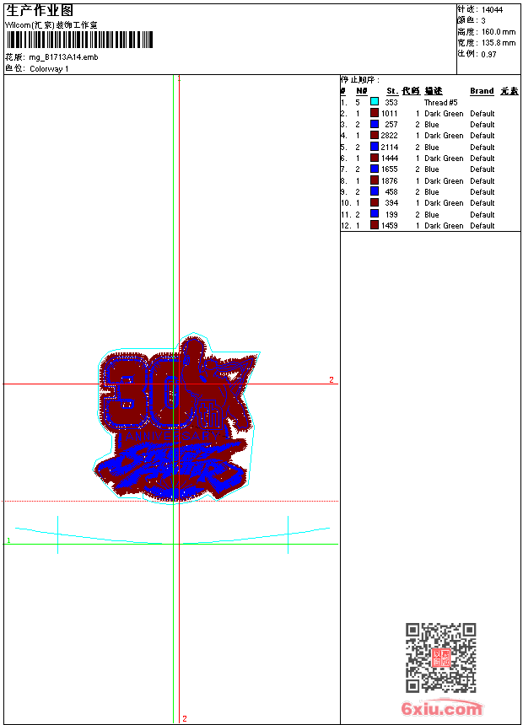This screenshot has height=725, width=523.
Task: Click the barcode under the studio name
Action: click(79, 40)
